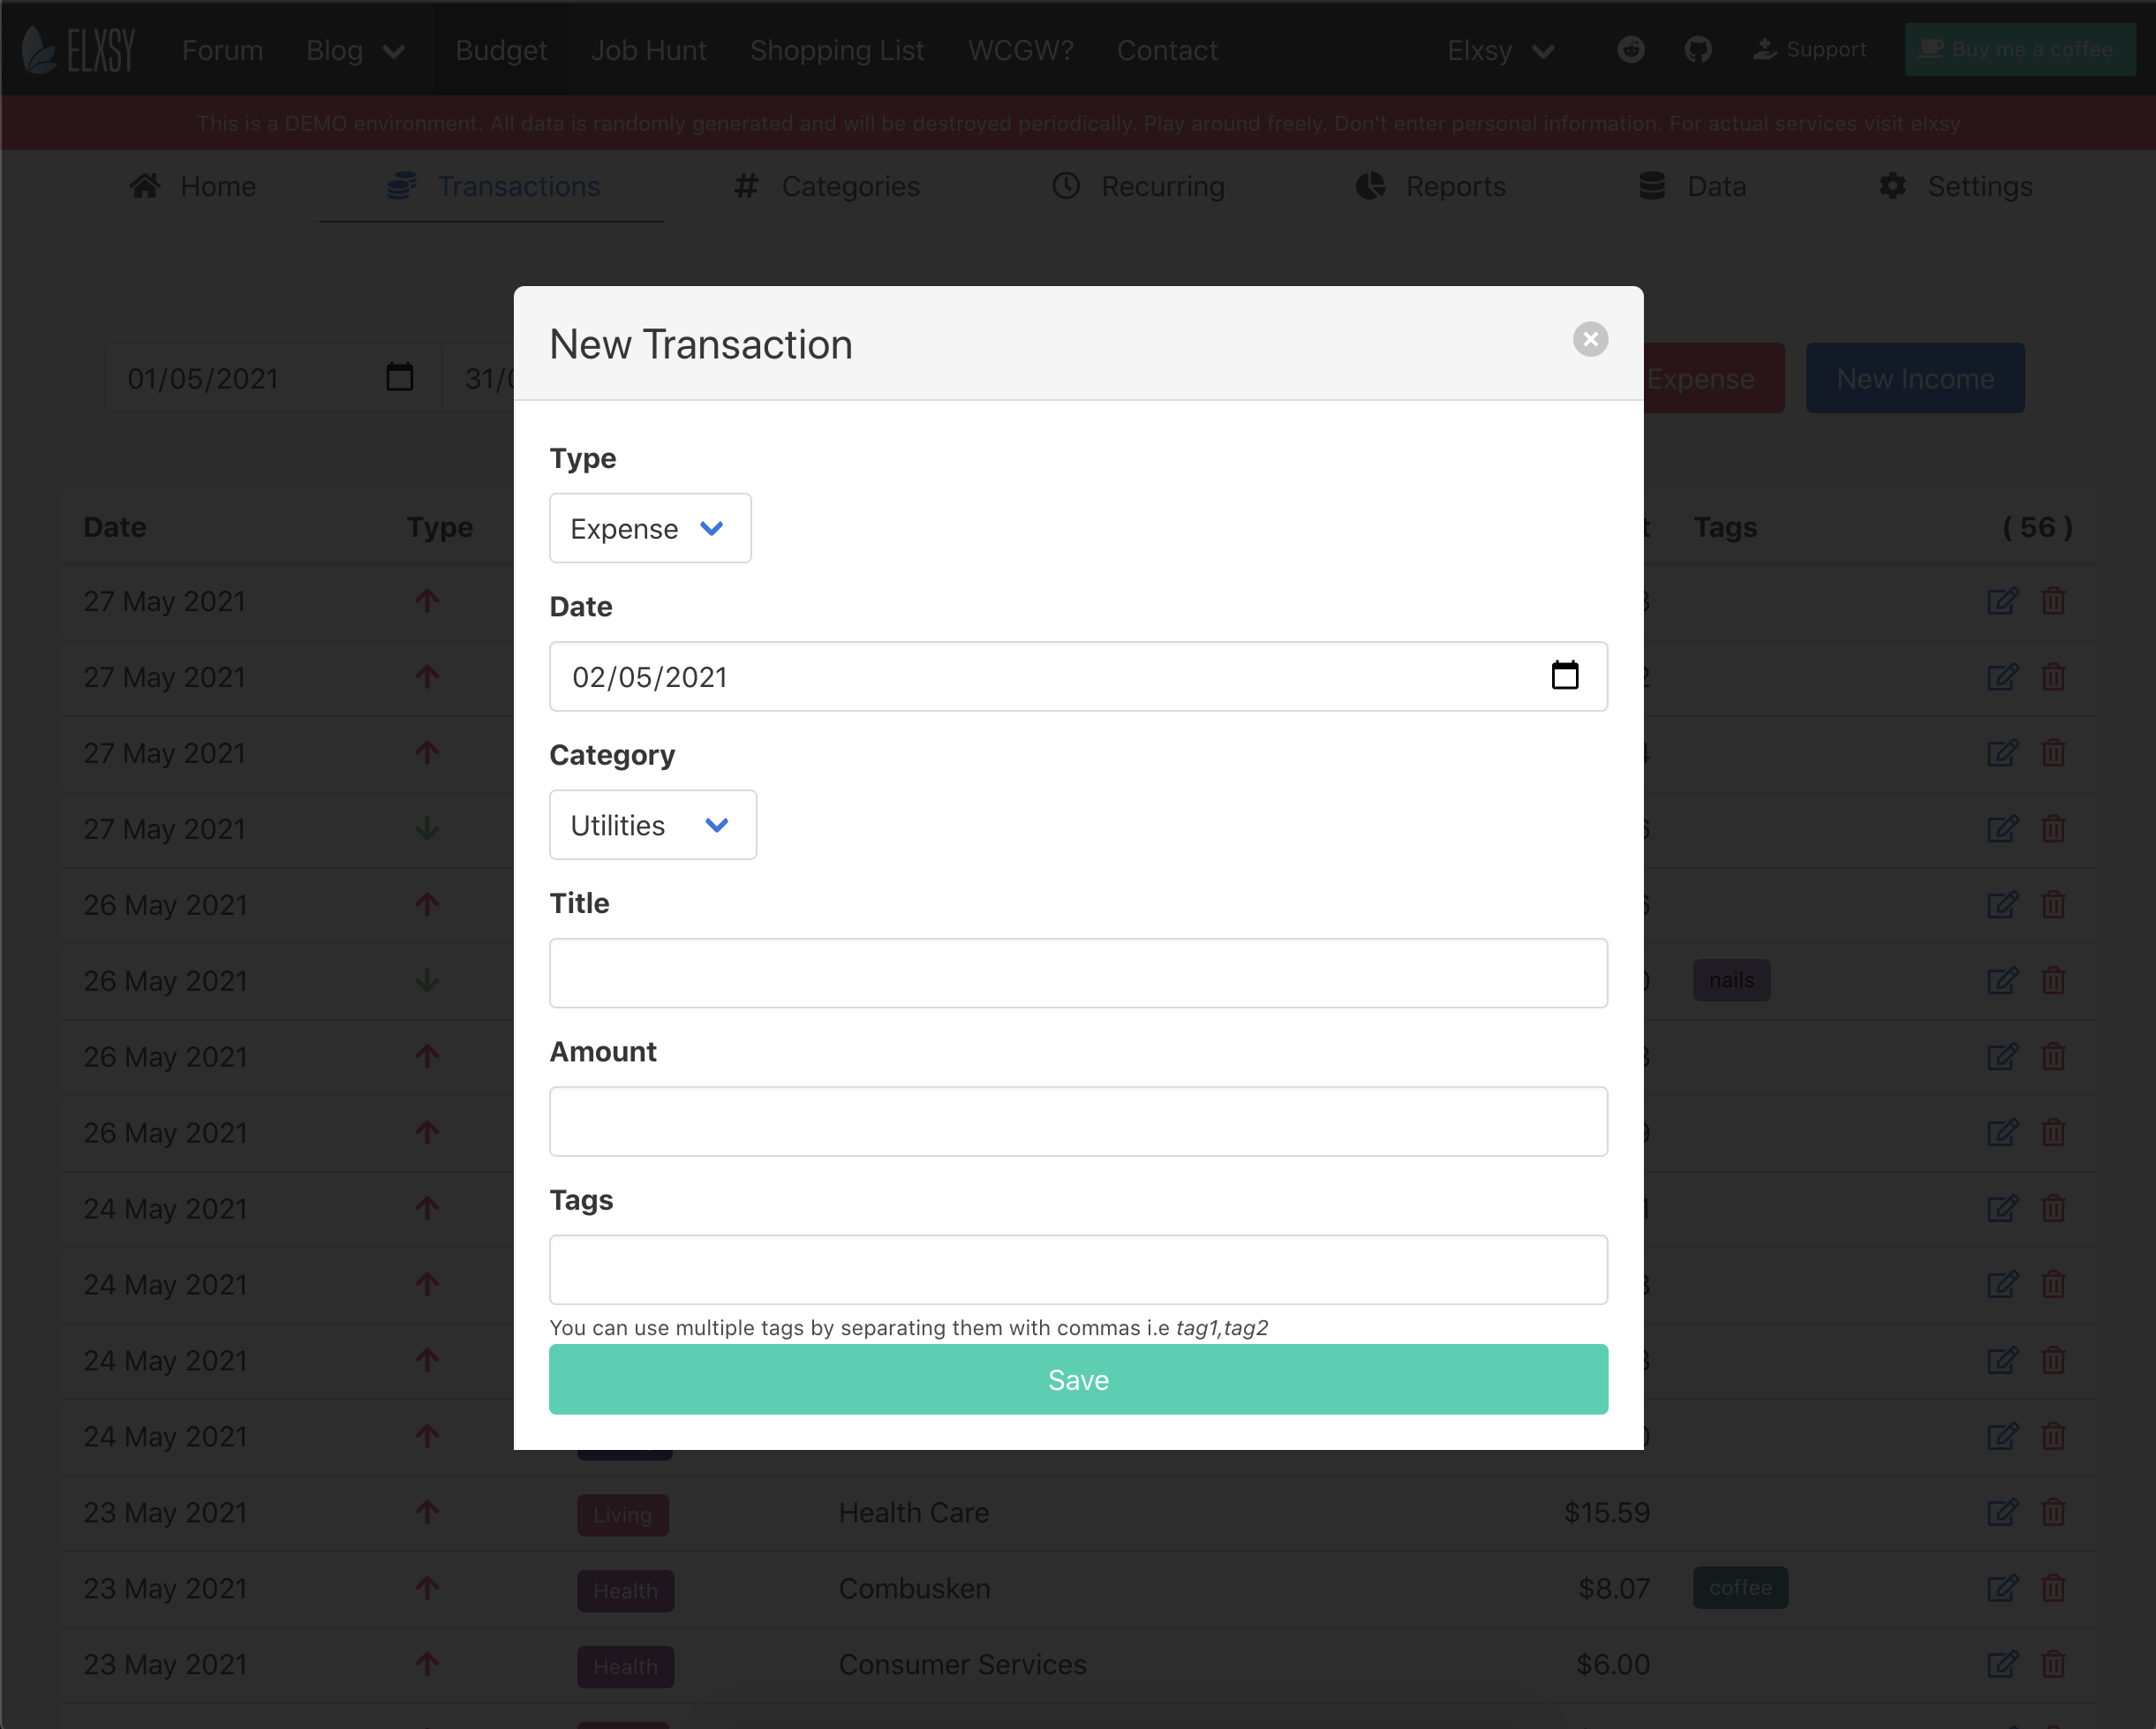
Task: Focus the Title input field
Action: (x=1078, y=973)
